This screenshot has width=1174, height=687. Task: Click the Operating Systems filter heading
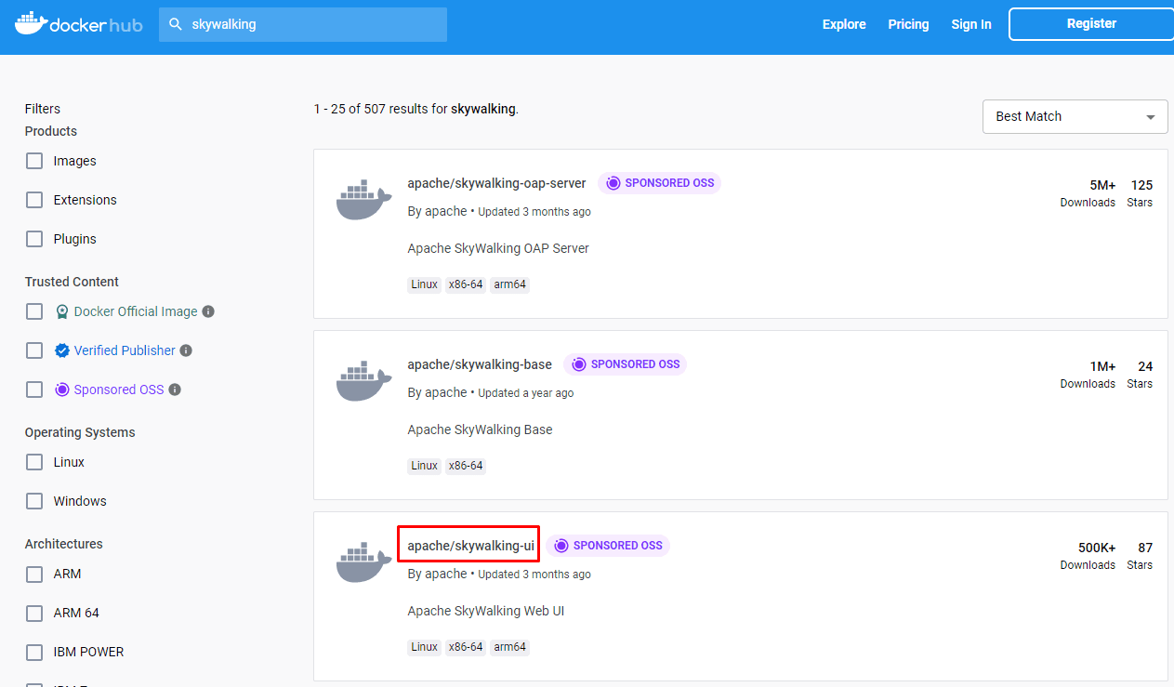pos(80,432)
